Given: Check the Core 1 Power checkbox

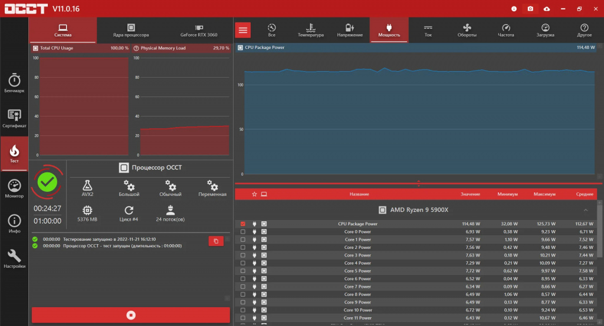Looking at the screenshot, I should (242, 239).
